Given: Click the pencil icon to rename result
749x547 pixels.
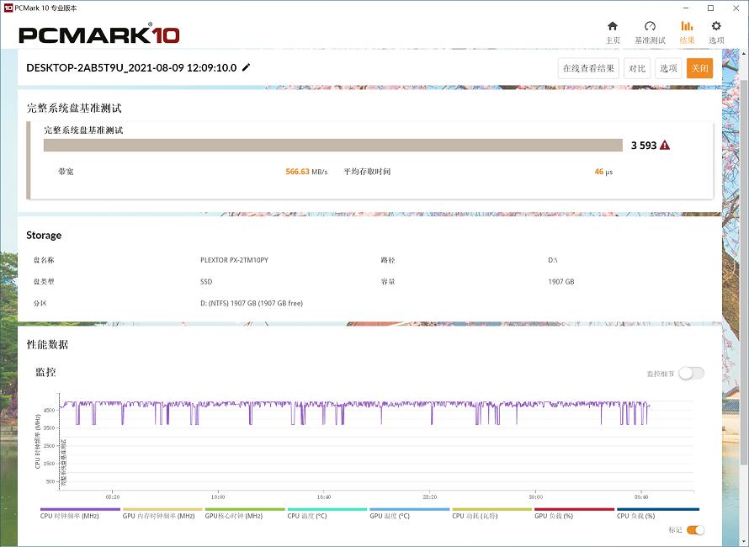Looking at the screenshot, I should (x=246, y=67).
